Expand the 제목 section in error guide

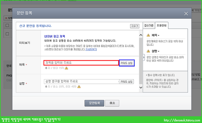coord(155,35)
